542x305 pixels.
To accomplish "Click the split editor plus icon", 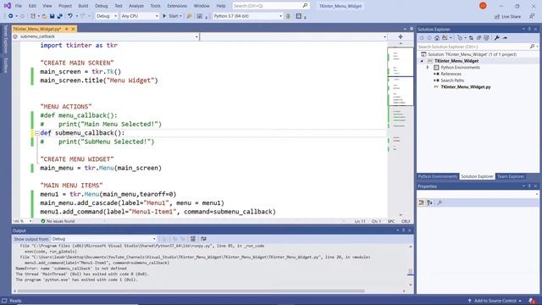I will click(x=401, y=36).
